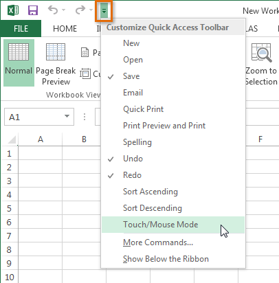Enable Sort Descending in the menu
Screen dimensions: 279x283
tap(173, 208)
